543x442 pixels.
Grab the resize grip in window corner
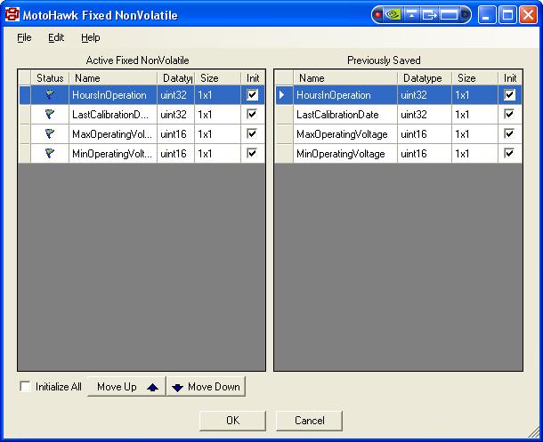click(535, 432)
